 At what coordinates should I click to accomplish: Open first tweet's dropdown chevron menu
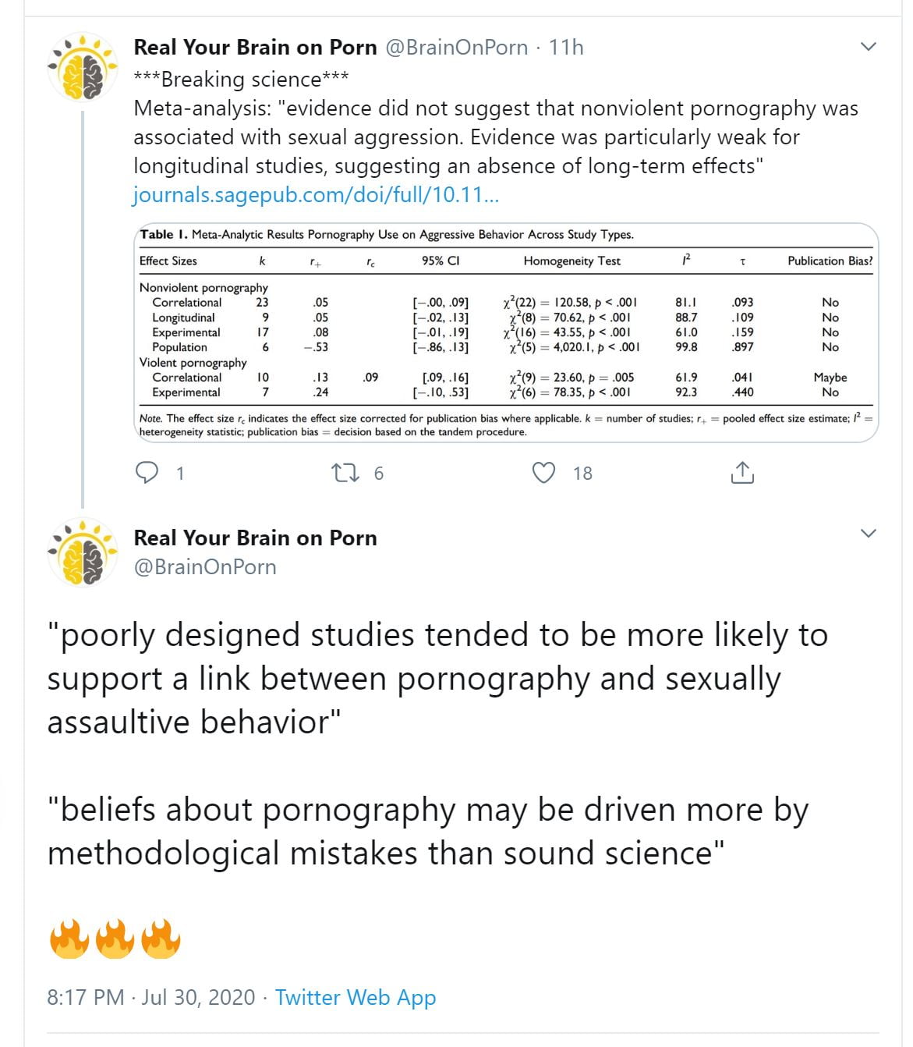pyautogui.click(x=868, y=47)
